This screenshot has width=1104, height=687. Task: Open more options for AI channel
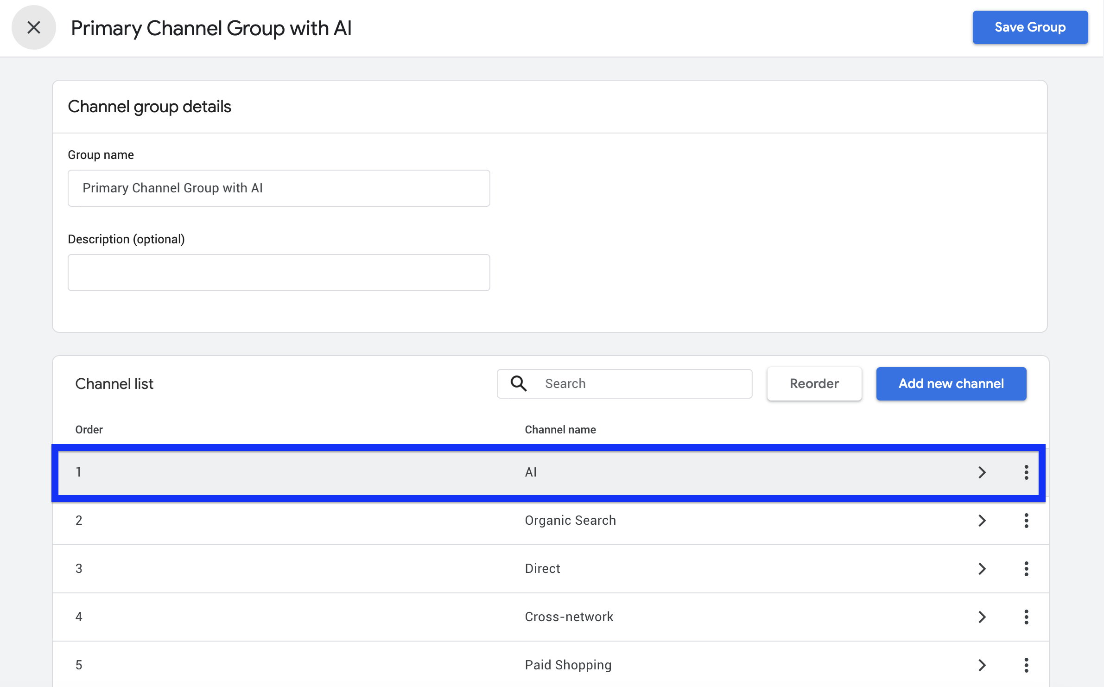tap(1026, 472)
